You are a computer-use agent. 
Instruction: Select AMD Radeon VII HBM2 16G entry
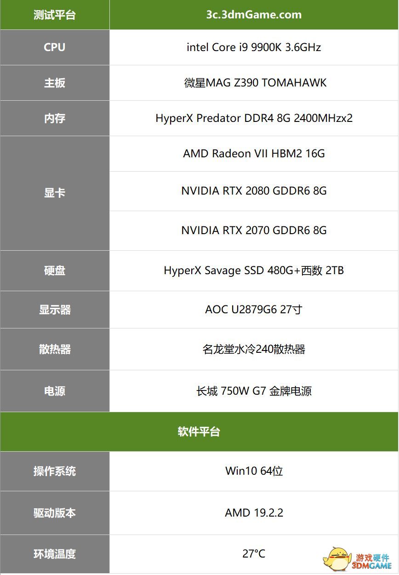(254, 154)
